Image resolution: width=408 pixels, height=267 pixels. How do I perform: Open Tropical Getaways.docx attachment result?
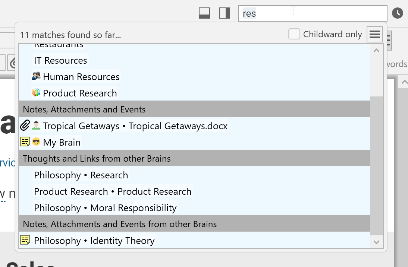(135, 126)
